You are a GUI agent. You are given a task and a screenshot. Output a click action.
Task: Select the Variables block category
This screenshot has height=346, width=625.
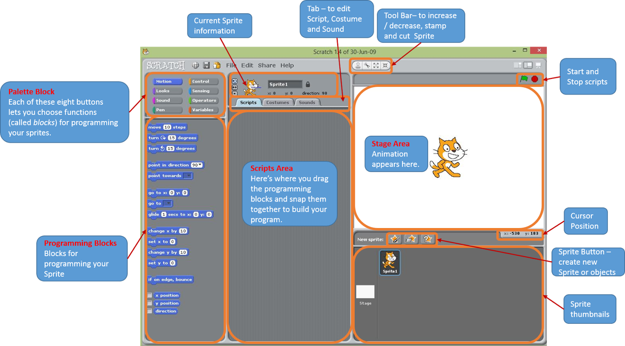(x=203, y=110)
